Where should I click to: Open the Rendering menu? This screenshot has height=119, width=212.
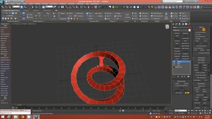(63, 4)
